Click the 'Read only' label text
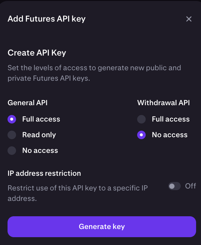Viewport: 201px width, 245px height. (x=39, y=135)
